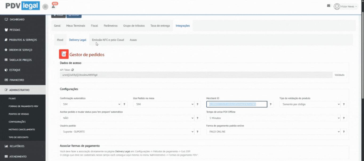Open the mail envelope icon
This screenshot has width=364, height=161.
pos(329,6)
